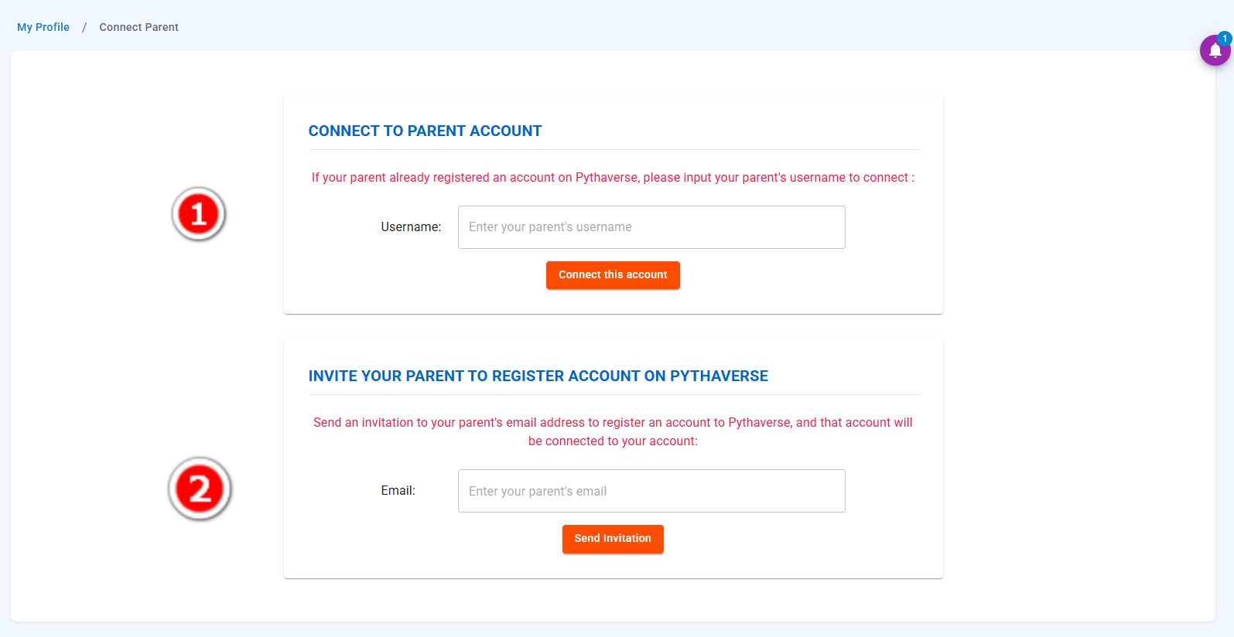Click the breadcrumb slash separator

coord(84,27)
